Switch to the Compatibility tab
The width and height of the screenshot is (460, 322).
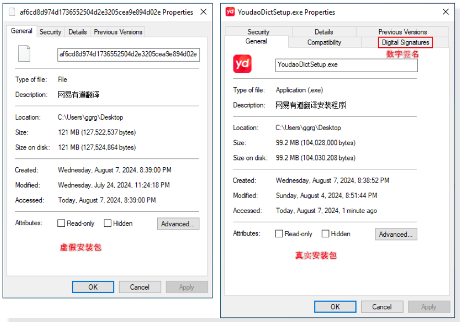click(x=324, y=42)
